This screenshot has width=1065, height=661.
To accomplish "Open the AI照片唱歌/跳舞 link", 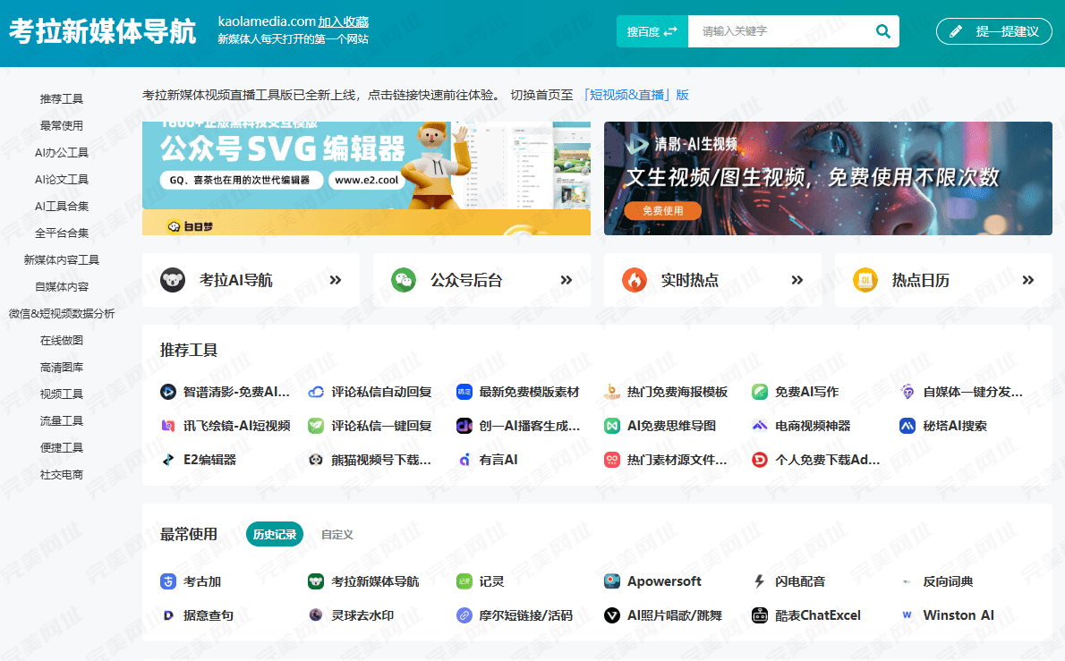I will 675,614.
